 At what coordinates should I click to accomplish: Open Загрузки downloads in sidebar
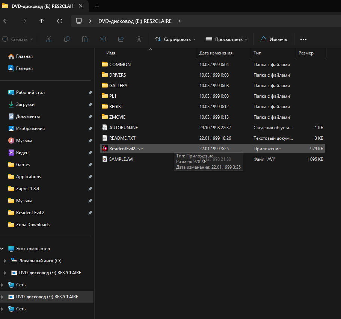[x=21, y=104]
